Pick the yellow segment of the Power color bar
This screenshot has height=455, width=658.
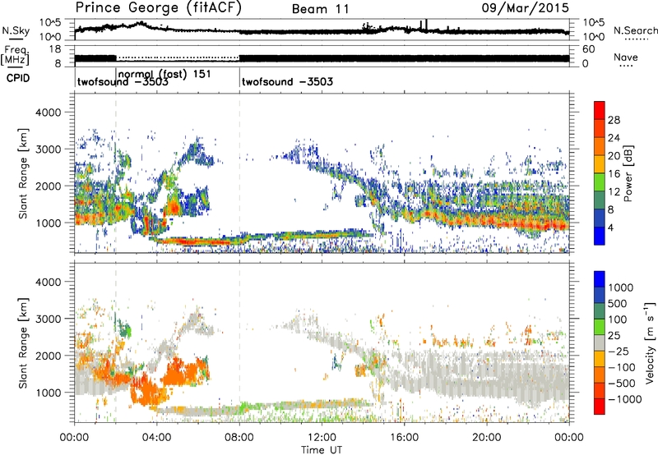click(600, 163)
